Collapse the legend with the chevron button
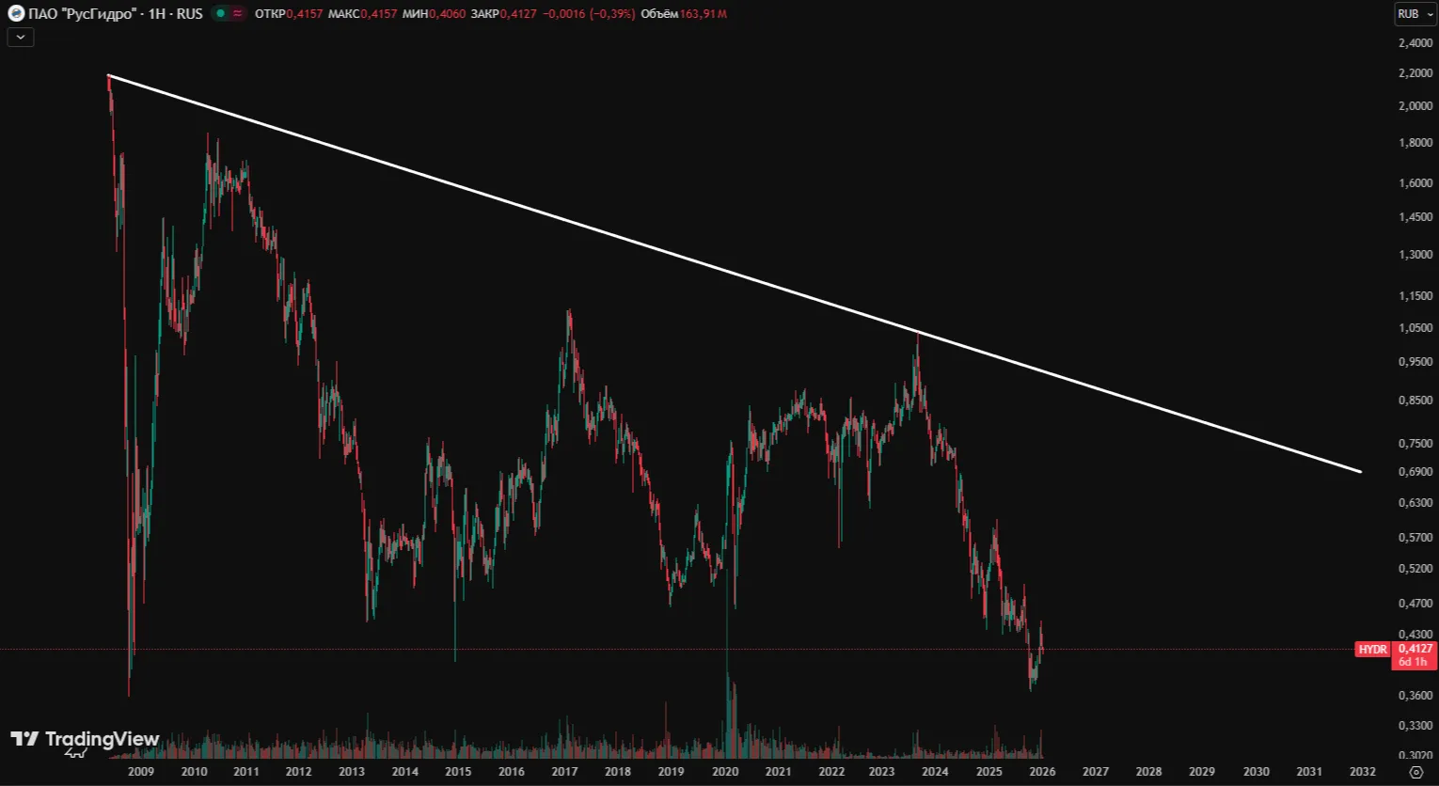 tap(20, 38)
